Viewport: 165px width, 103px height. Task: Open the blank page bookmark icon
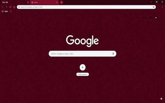11,11
